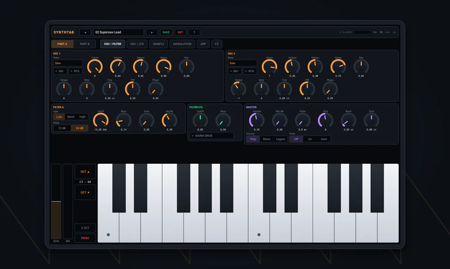450x269 pixels.
Task: Hit the PANIC button
Action: [x=85, y=238]
